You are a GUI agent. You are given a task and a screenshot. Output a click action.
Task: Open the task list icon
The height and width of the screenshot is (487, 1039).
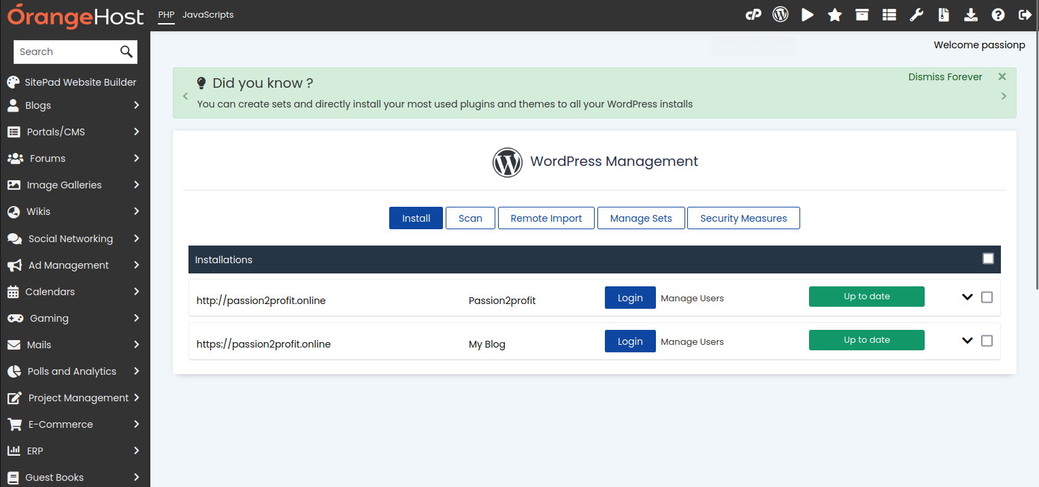tap(889, 15)
